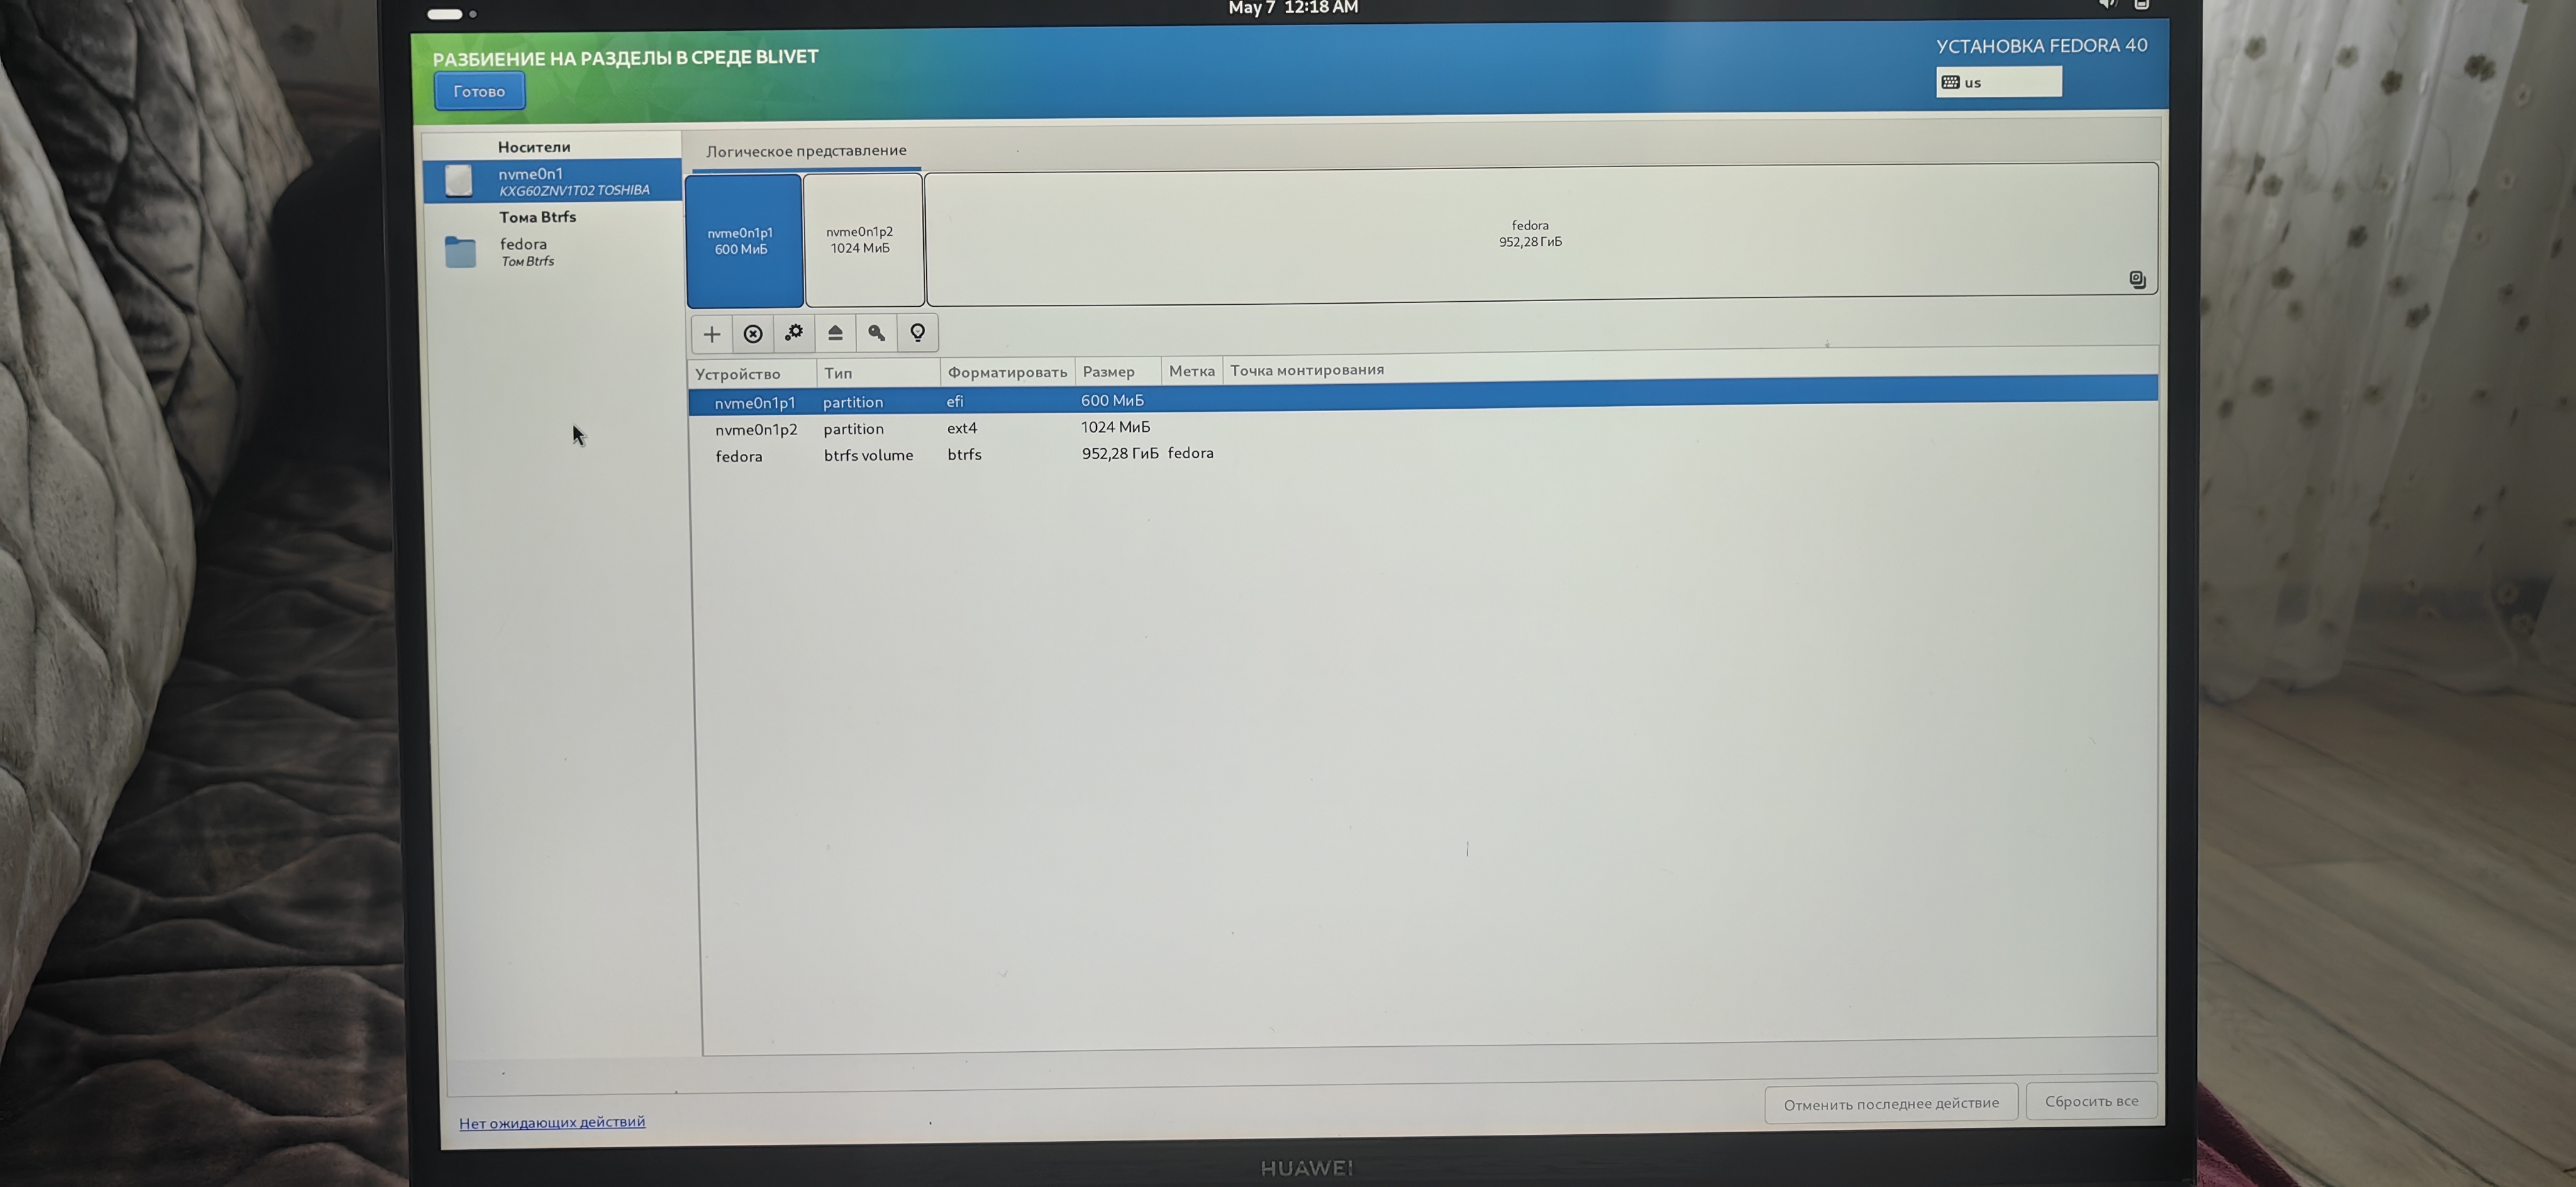
Task: Click the btrfs format cell
Action: tap(964, 454)
